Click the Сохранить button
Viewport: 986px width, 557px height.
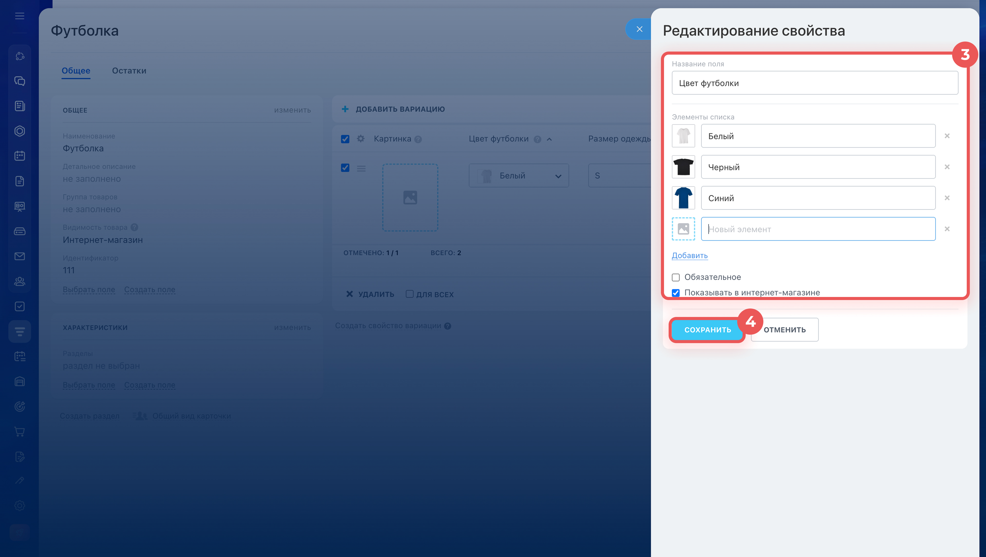point(707,330)
